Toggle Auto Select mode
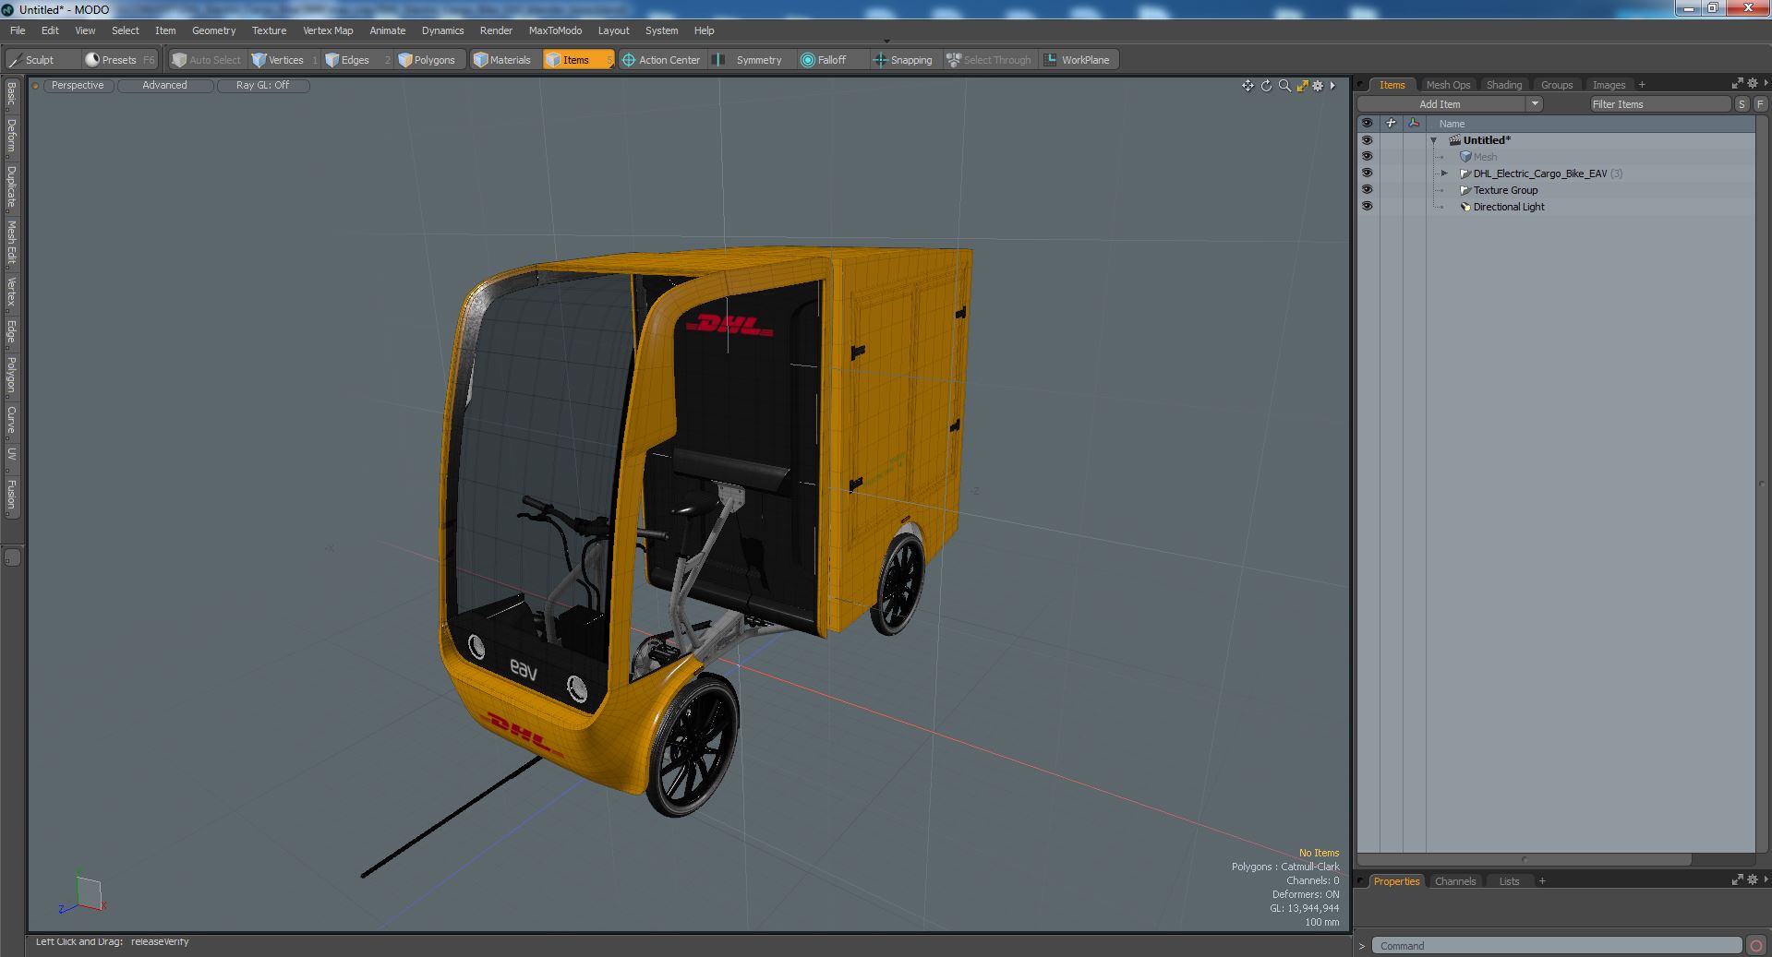Screen dimensions: 1772x957 (x=207, y=60)
